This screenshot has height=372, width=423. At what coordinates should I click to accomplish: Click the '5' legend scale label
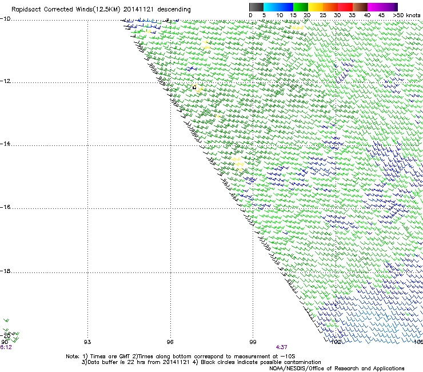click(264, 15)
